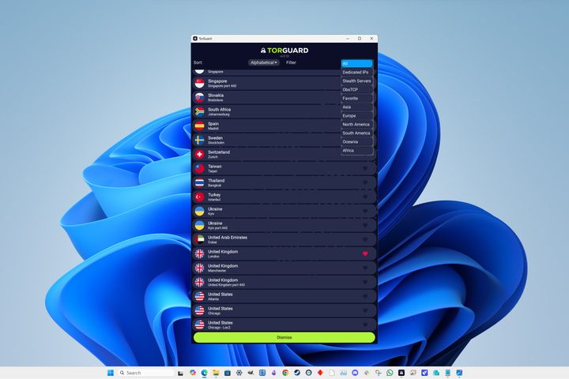Image resolution: width=569 pixels, height=379 pixels.
Task: Open File Explorer from the taskbar
Action: [x=216, y=373]
